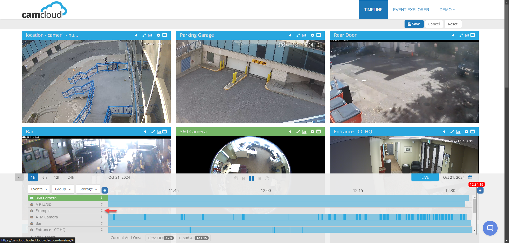Jump timeline backward with double-arrow button
Screen dimensions: 509x243
105,190
